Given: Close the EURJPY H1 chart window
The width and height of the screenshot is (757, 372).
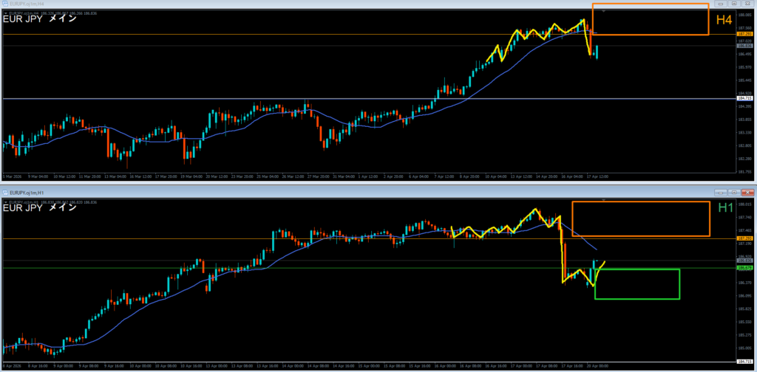Looking at the screenshot, I should click(748, 192).
